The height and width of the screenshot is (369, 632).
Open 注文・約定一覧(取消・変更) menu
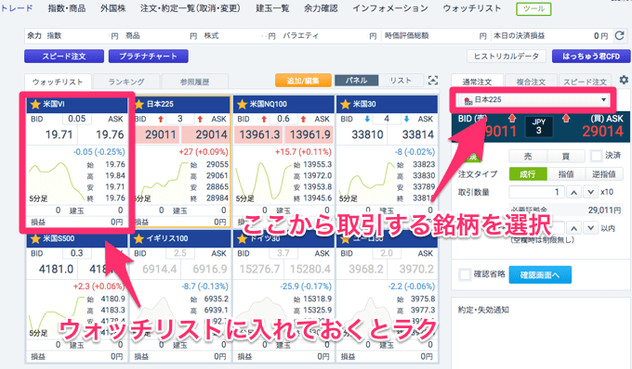pyautogui.click(x=191, y=8)
